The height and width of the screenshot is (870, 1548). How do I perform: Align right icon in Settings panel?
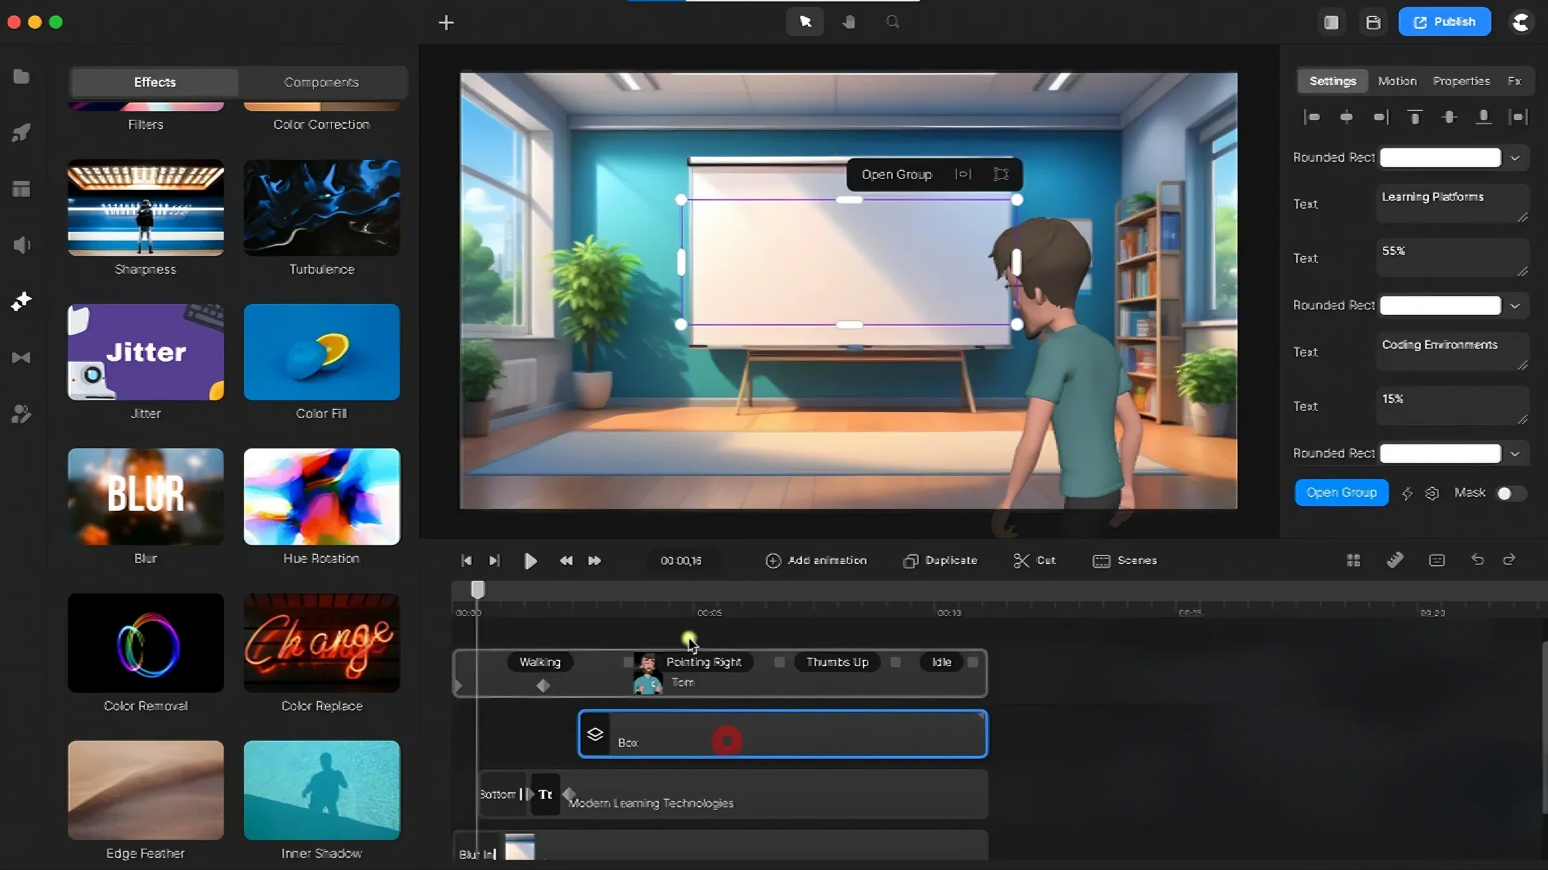point(1381,117)
